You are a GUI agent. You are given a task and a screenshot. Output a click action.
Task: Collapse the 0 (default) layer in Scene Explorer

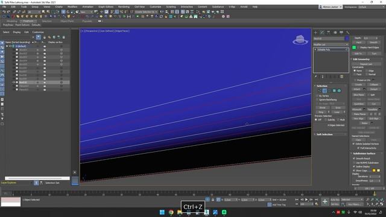point(7,46)
